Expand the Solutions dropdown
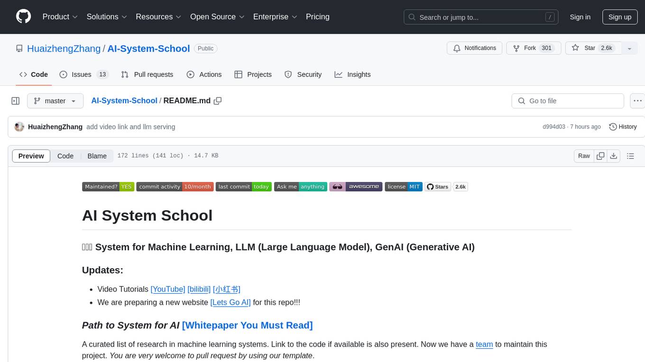The image size is (645, 362). click(107, 17)
